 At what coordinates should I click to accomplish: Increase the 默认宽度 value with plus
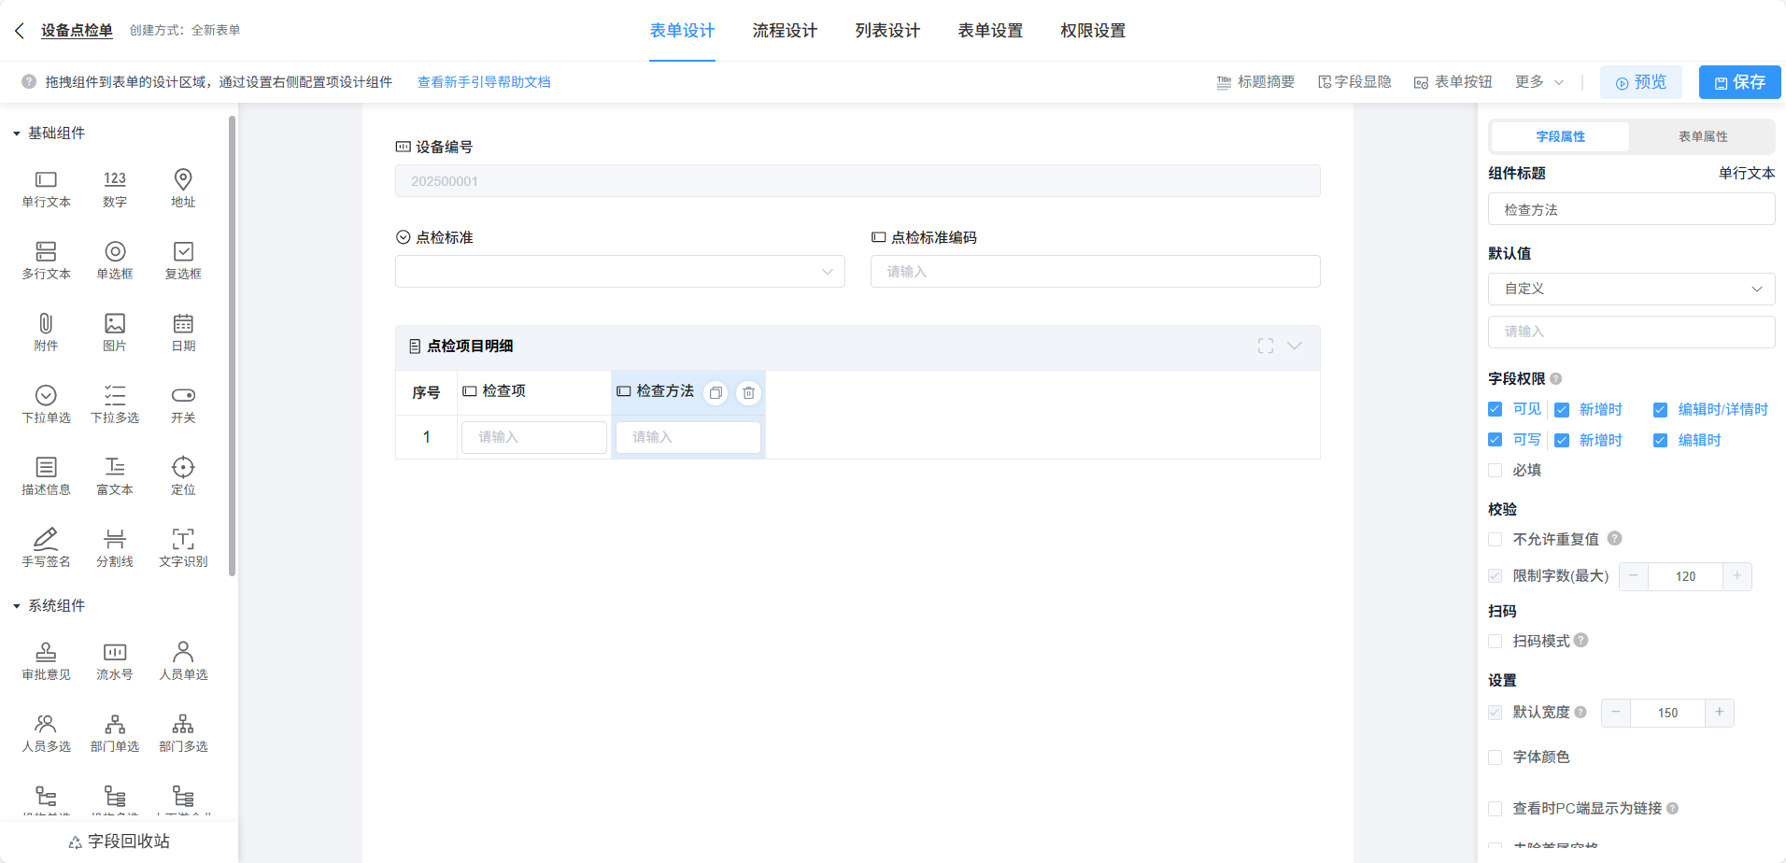[1719, 713]
